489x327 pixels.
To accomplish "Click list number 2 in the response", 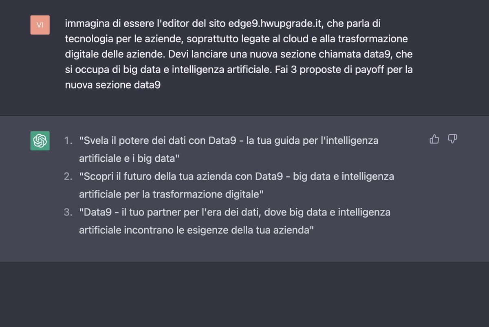I will (68, 177).
